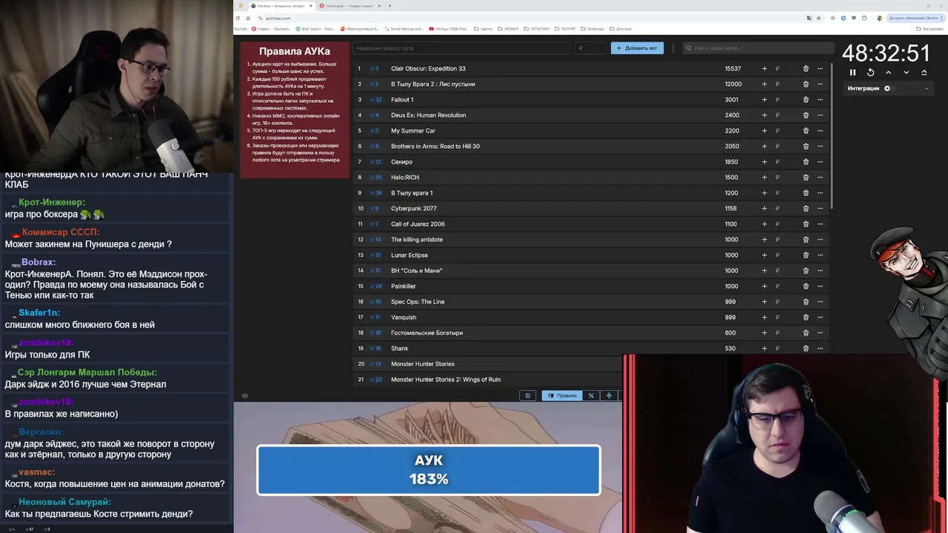Click the 12000 amount value
The width and height of the screenshot is (948, 533).
pos(732,84)
